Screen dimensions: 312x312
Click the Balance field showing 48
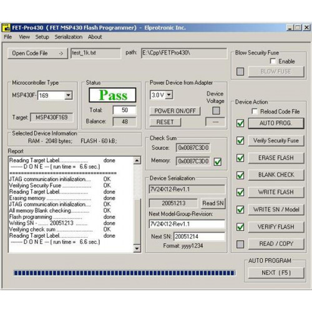point(124,122)
